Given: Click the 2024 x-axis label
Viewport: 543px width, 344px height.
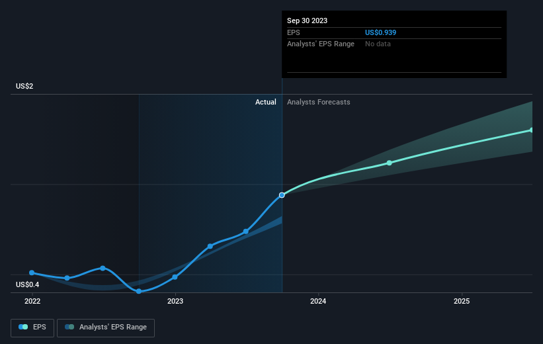Looking at the screenshot, I should (318, 301).
